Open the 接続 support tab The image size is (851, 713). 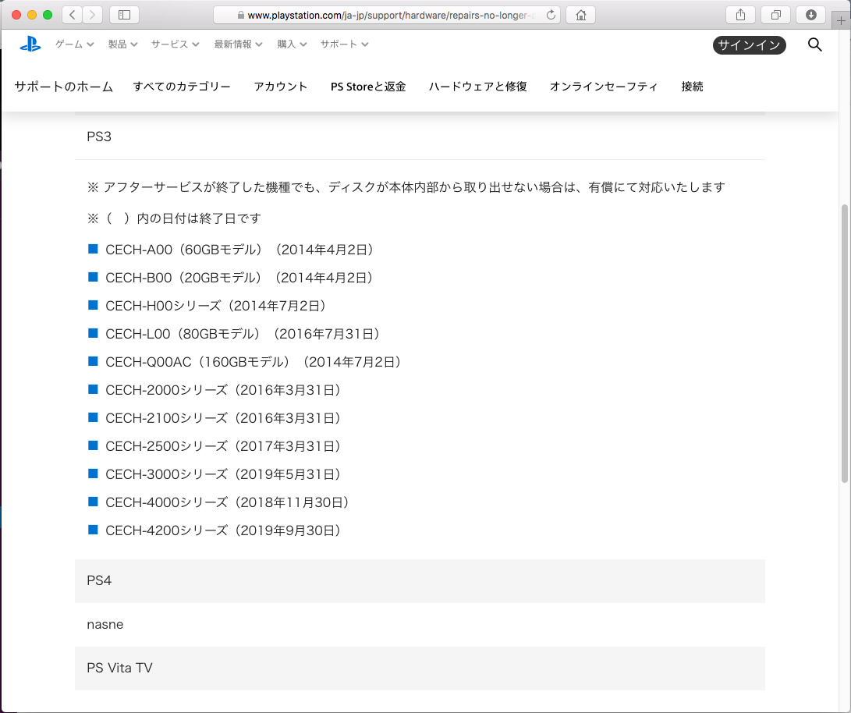[692, 87]
